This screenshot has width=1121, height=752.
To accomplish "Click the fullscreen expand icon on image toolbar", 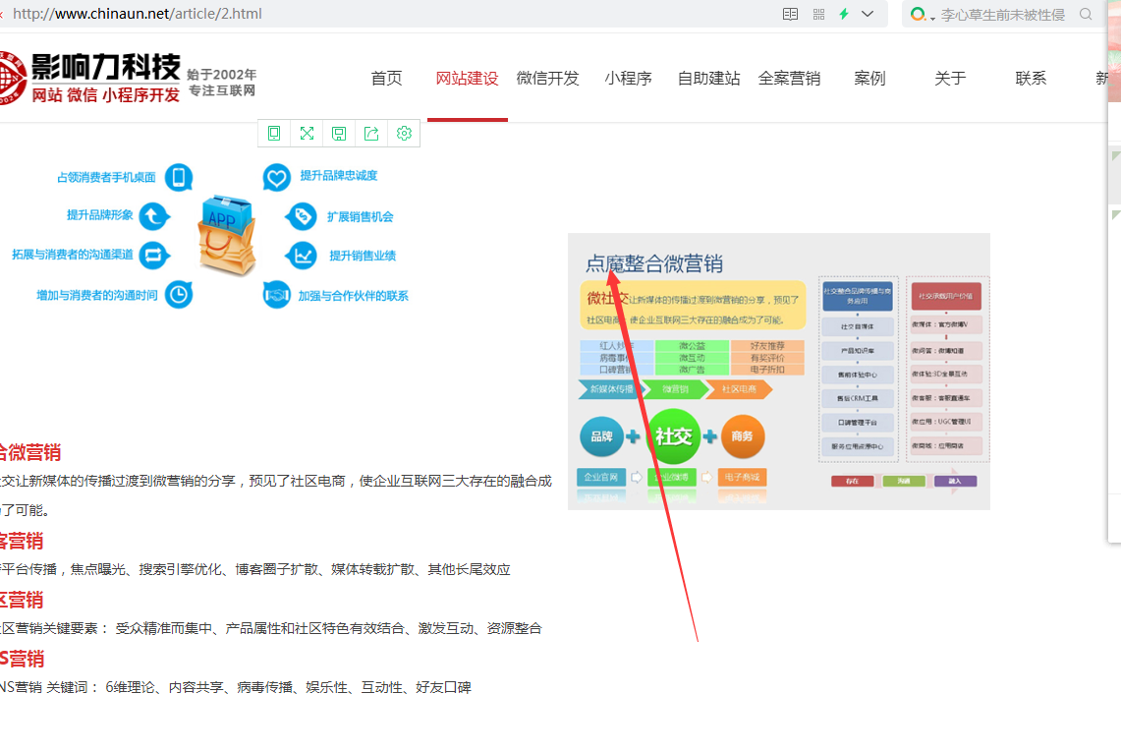I will click(x=307, y=134).
